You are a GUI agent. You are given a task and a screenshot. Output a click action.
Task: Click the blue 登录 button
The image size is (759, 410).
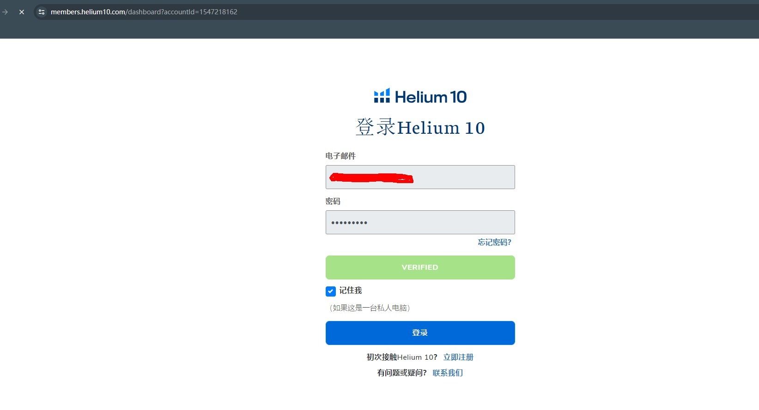point(420,333)
